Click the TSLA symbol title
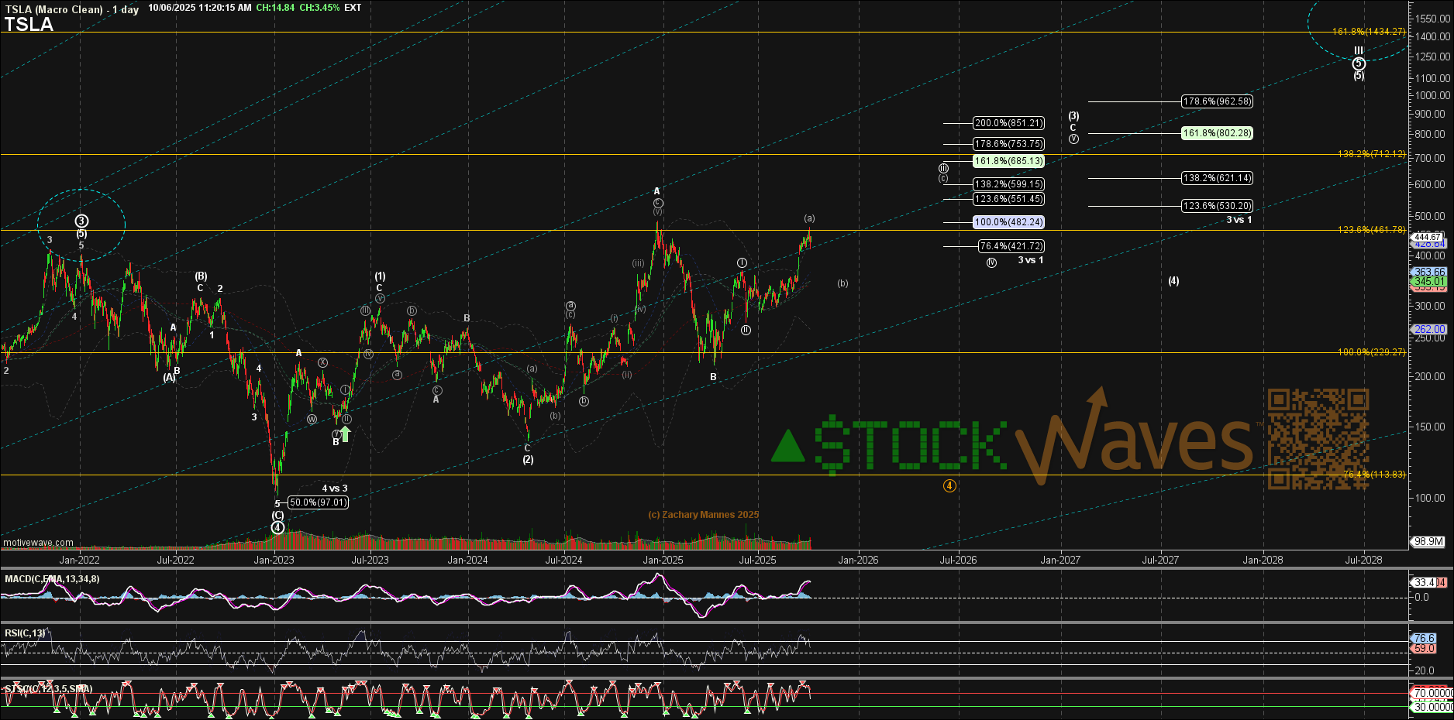The width and height of the screenshot is (1454, 720). coord(29,25)
